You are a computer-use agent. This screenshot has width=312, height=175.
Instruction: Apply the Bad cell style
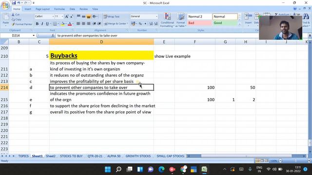199,23
